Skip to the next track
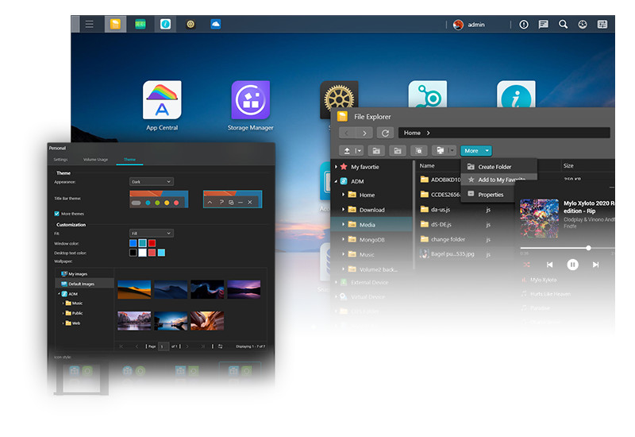635x437 pixels. (x=595, y=264)
